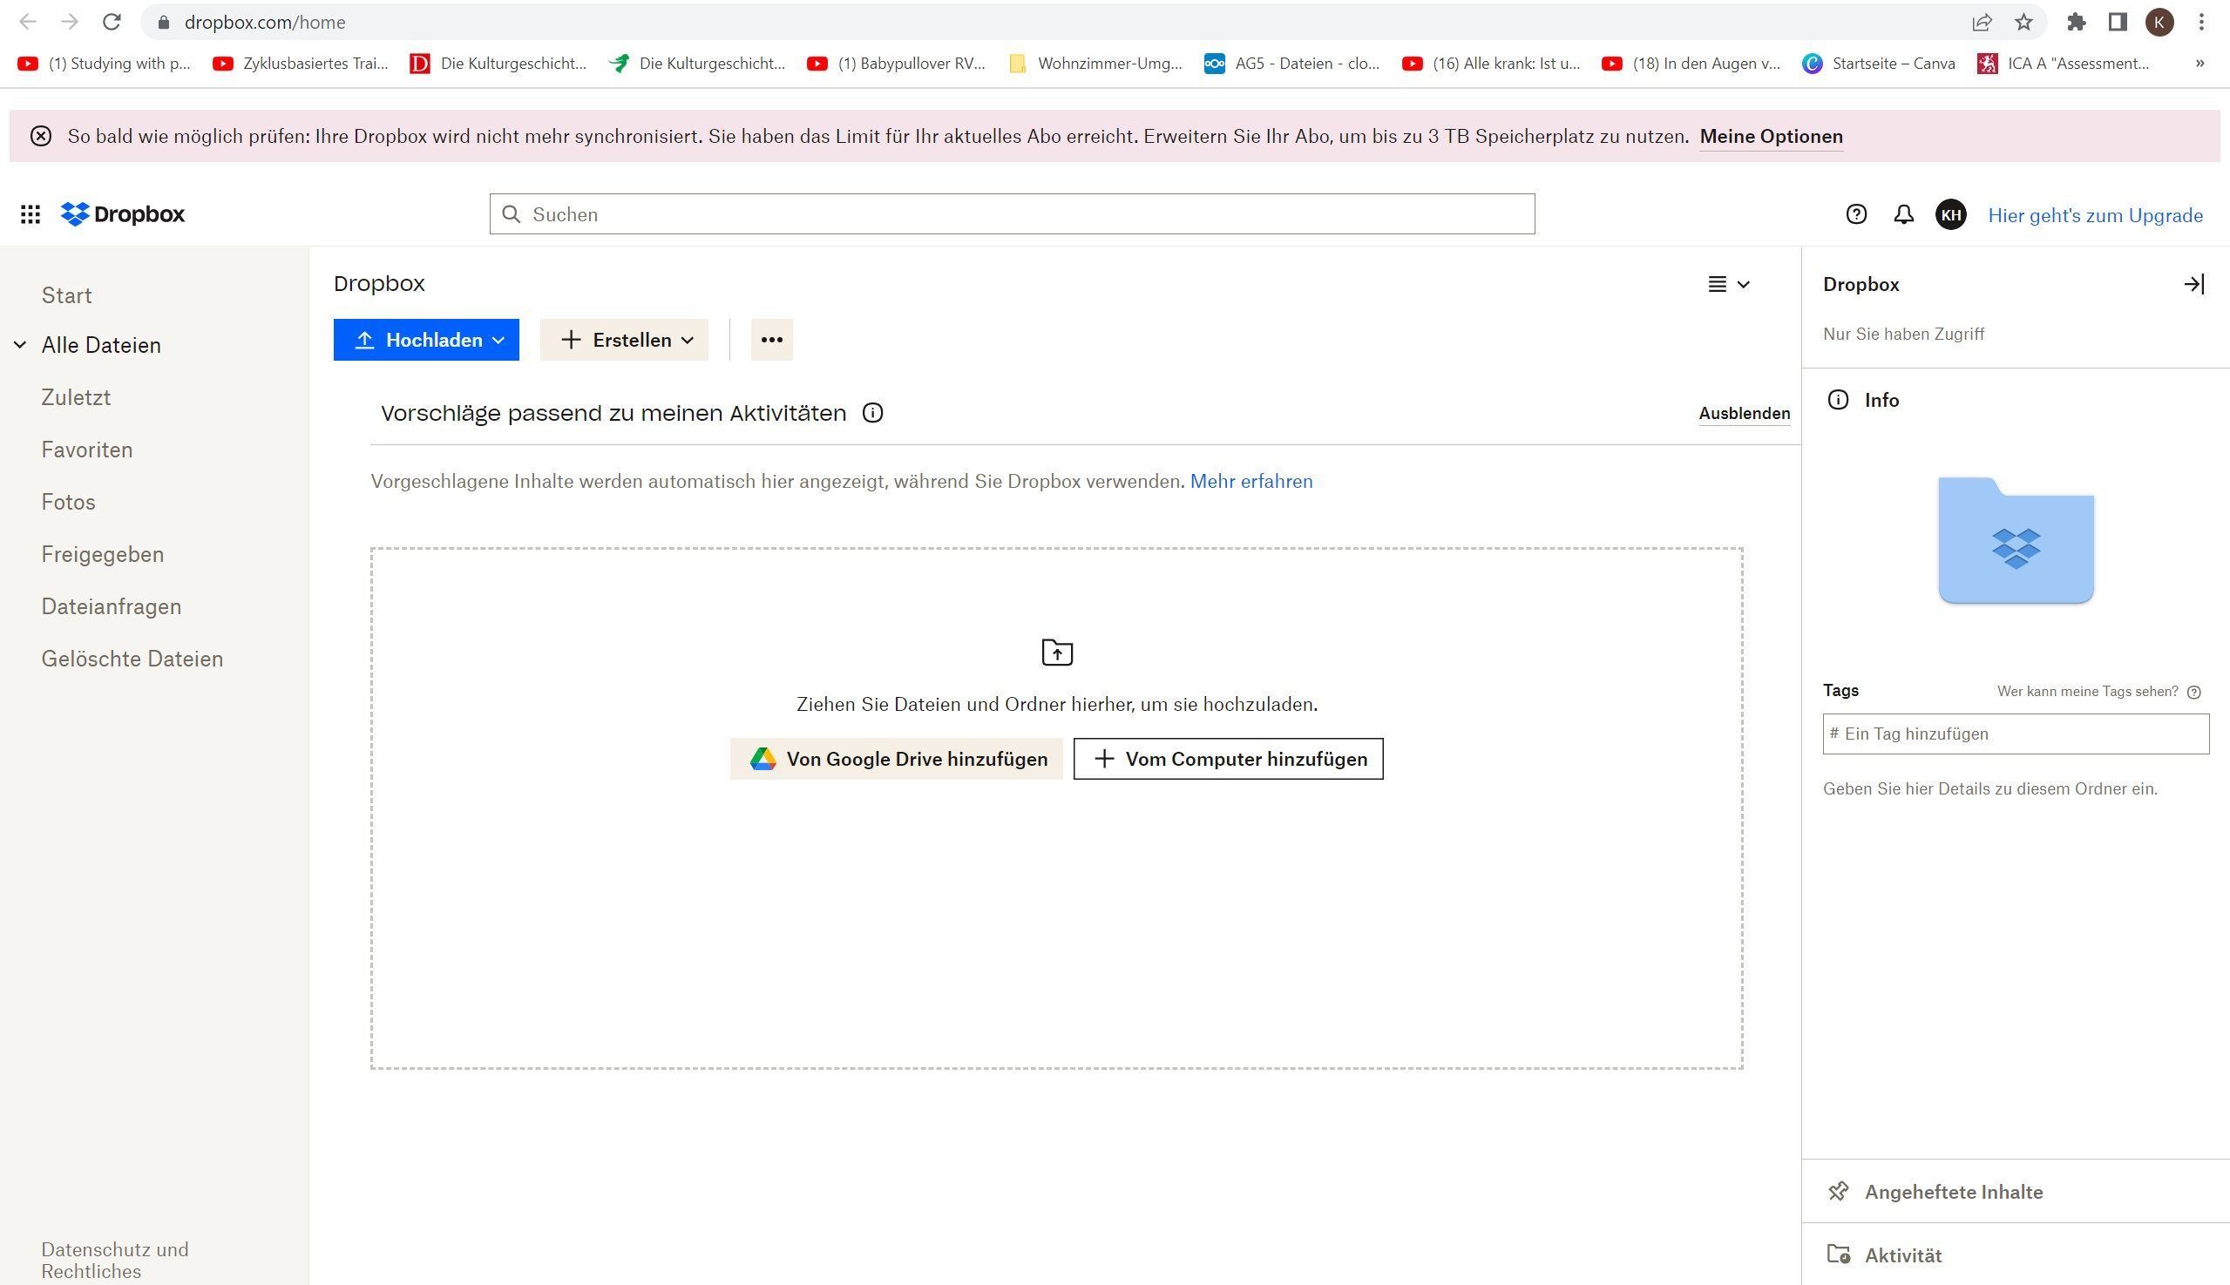The height and width of the screenshot is (1285, 2230).
Task: Open (1) Babypullover RV... bookmark
Action: pyautogui.click(x=896, y=64)
